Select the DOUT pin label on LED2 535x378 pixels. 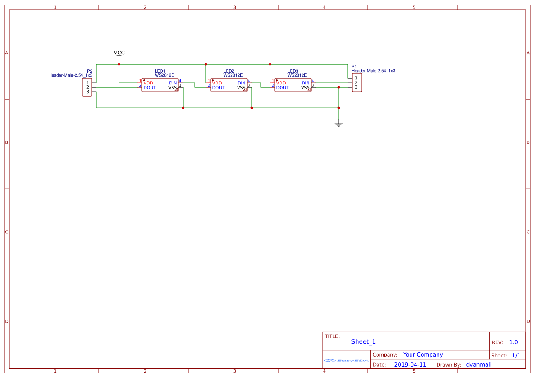(218, 88)
